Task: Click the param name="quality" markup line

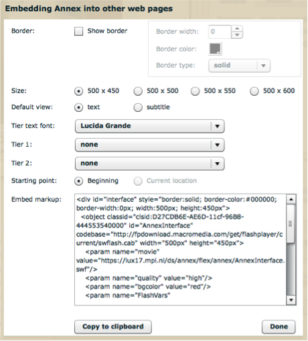Action: [149, 278]
